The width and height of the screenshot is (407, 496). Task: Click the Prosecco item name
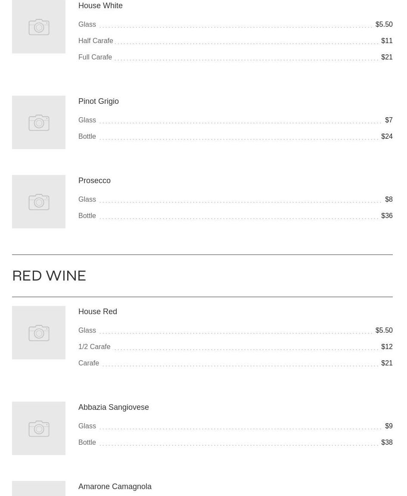(x=94, y=181)
